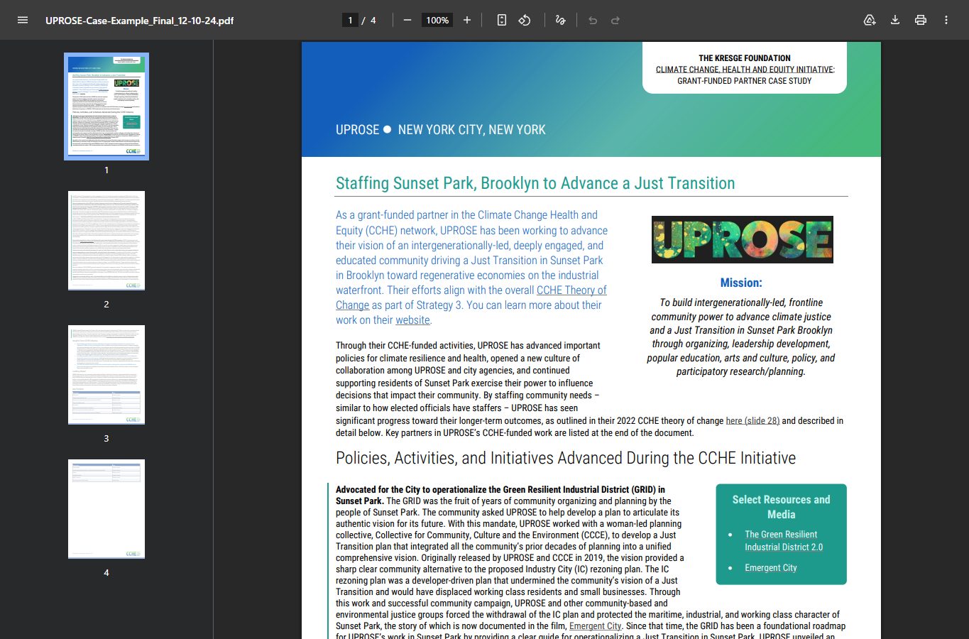Viewport: 969px width, 639px height.
Task: Save the PDF to Google Drive
Action: click(870, 20)
